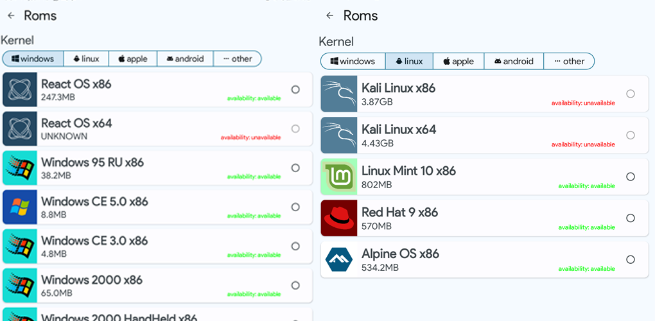Click the "Kali Linux x64" title text
Viewport: 655px width, 321px height.
399,130
